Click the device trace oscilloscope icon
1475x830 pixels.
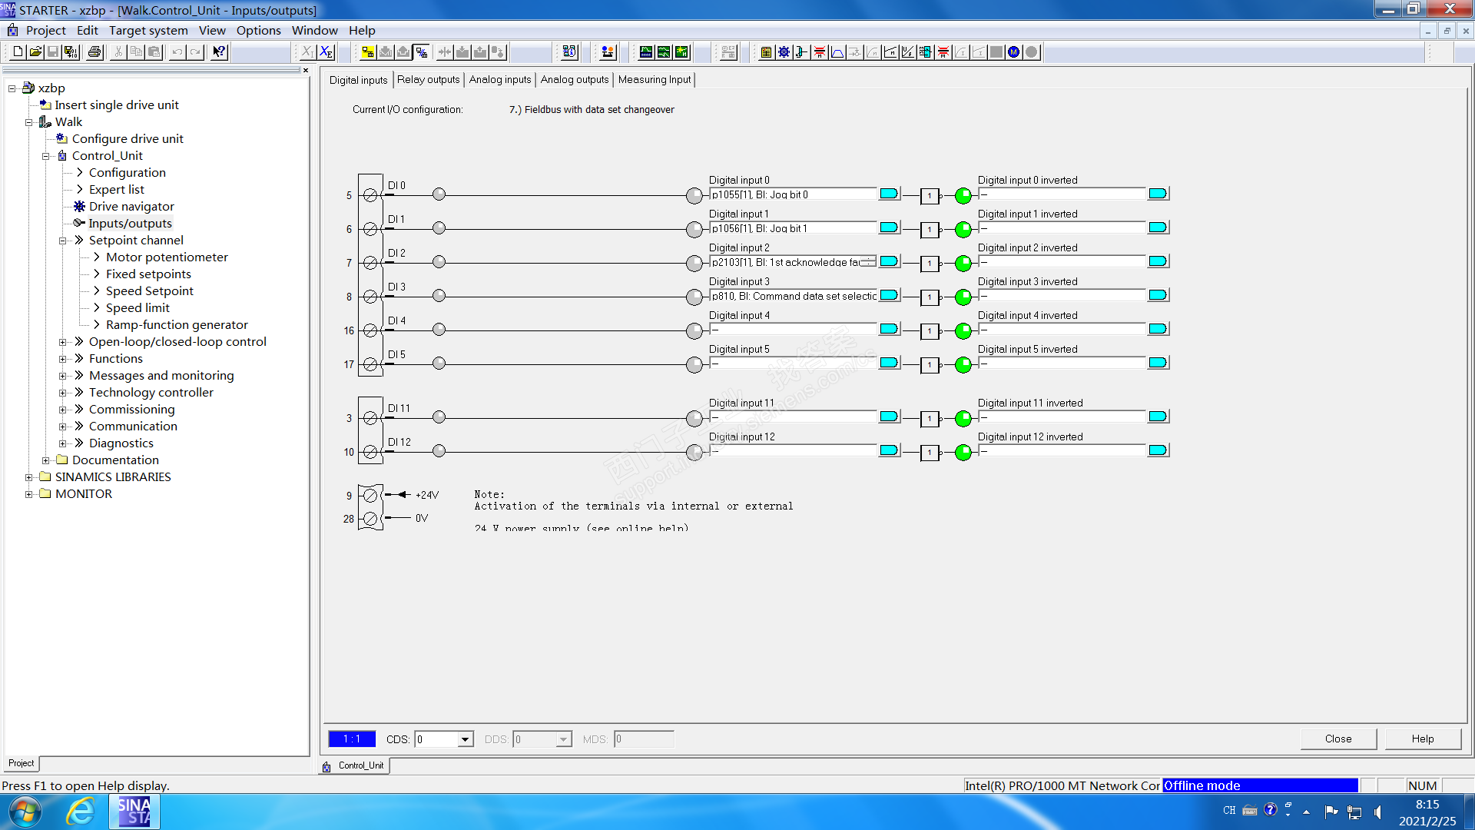pyautogui.click(x=646, y=52)
